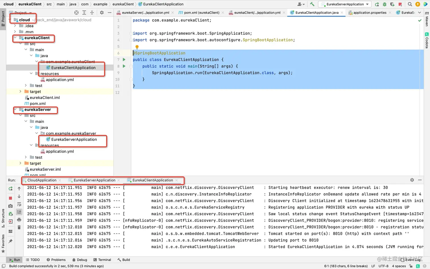
Task: Open the Terminal tool window tab
Action: 102,260
